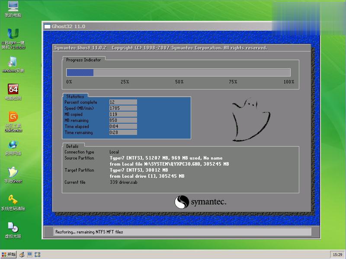Click the 50% progress scale label
This screenshot has height=259, width=346.
pos(179,82)
